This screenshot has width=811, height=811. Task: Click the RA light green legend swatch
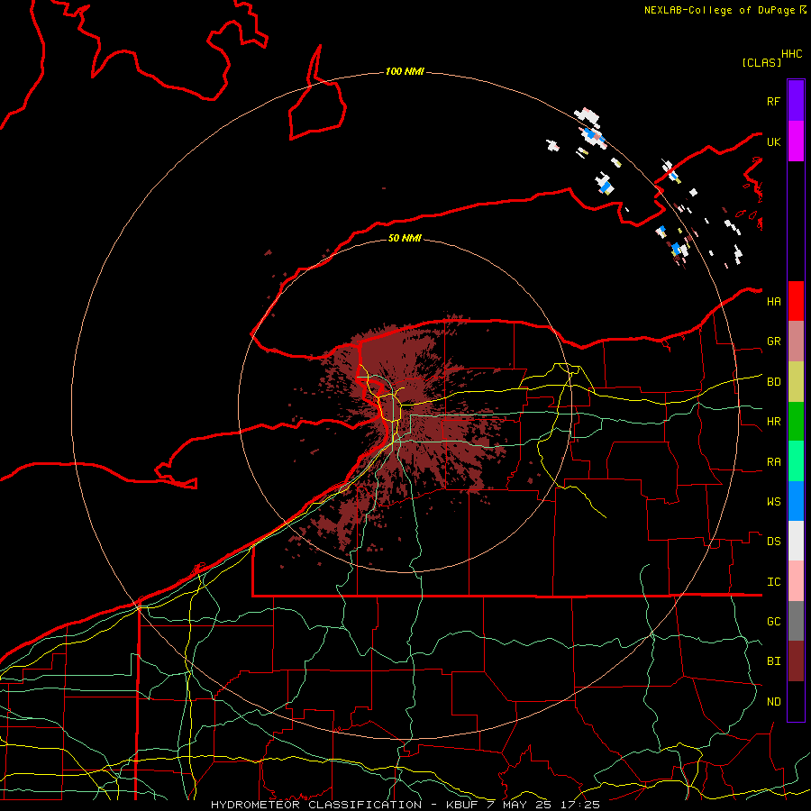[796, 461]
